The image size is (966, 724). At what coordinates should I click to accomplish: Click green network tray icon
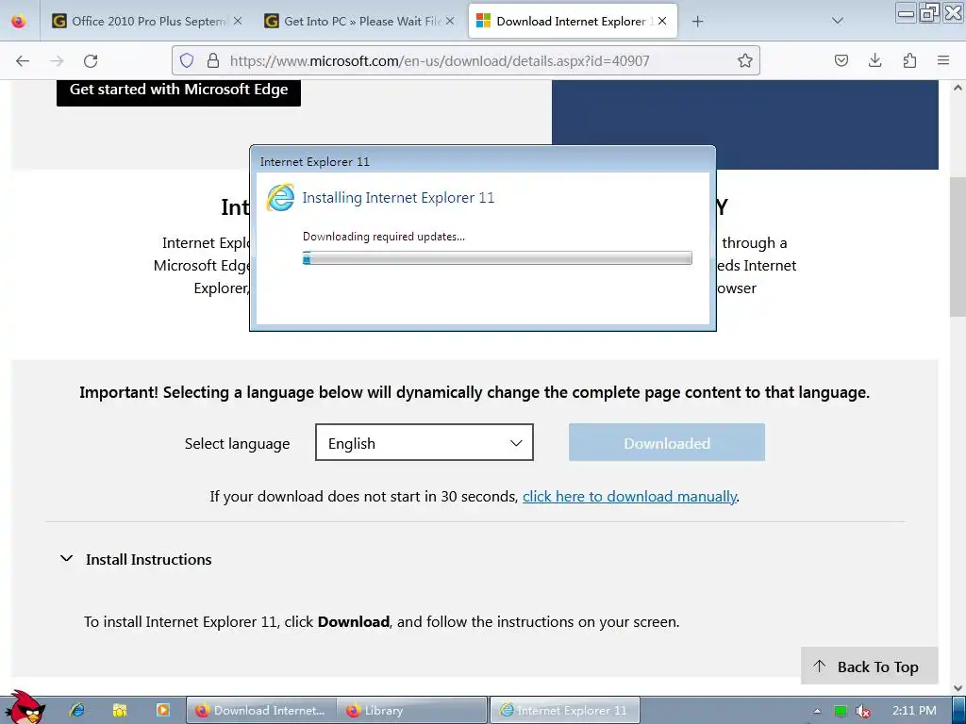pyautogui.click(x=841, y=711)
